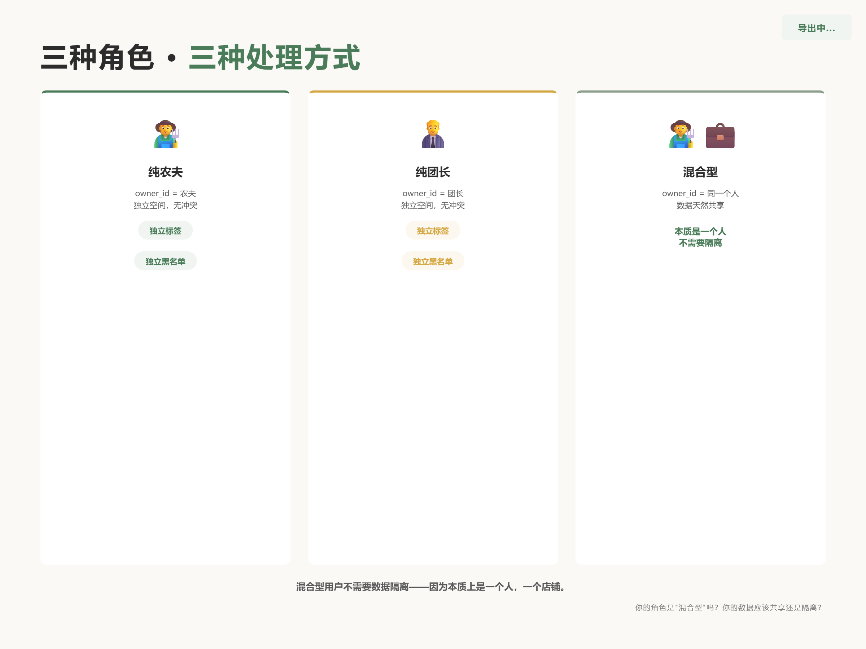866x649 pixels.
Task: Click the farmer emoji in 混合型 card
Action: coord(682,134)
